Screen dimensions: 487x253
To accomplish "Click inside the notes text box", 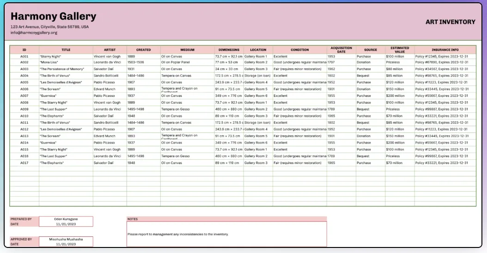I will point(227,234).
